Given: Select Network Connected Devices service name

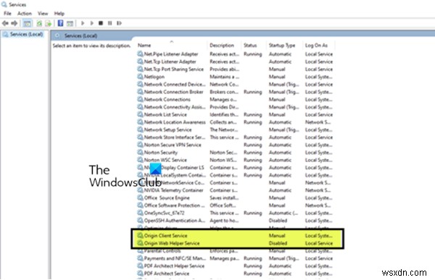Looking at the screenshot, I should [175, 84].
